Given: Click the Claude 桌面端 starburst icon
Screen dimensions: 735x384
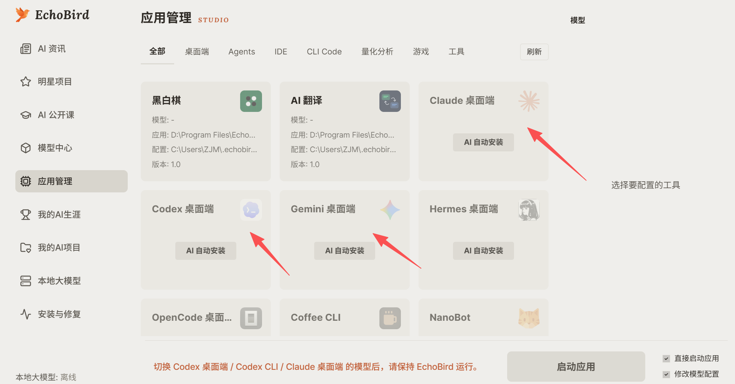Looking at the screenshot, I should point(529,101).
